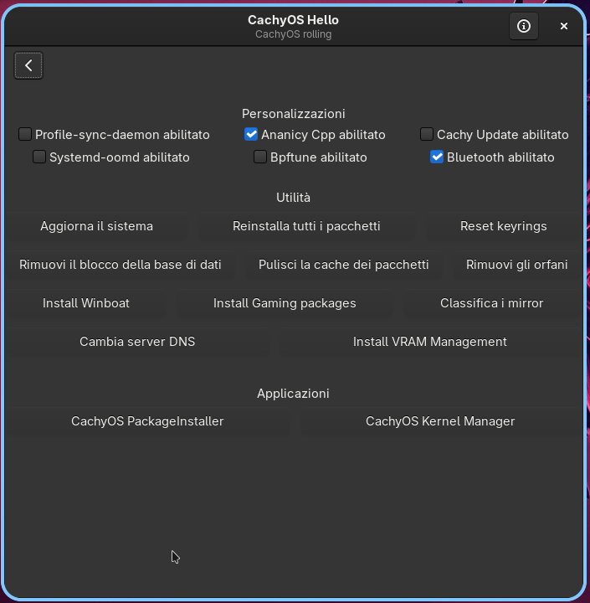Image resolution: width=590 pixels, height=603 pixels.
Task: Launch Install Gaming packages
Action: 285,303
